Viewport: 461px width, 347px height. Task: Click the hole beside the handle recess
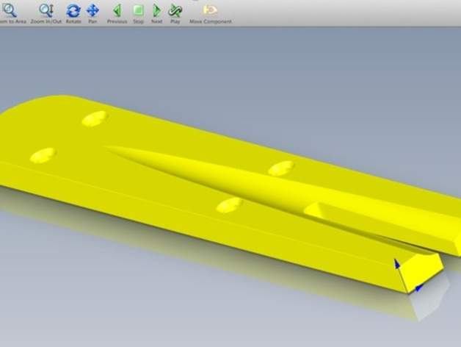click(281, 169)
